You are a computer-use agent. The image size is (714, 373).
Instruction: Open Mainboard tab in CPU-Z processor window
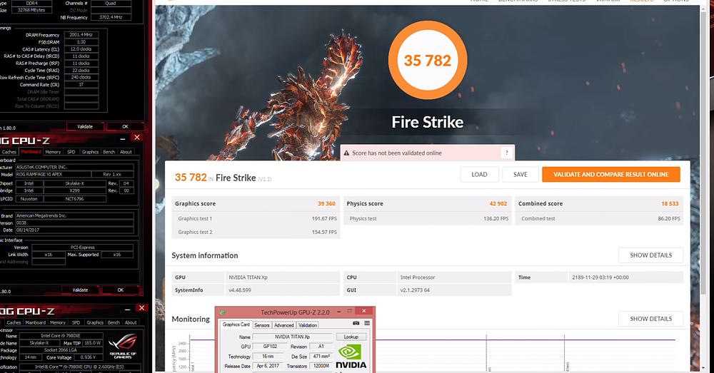[36, 322]
